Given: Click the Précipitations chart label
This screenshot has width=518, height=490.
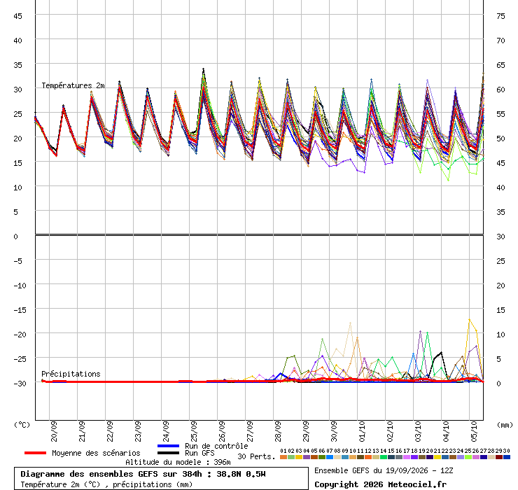Looking at the screenshot, I should coord(71,374).
